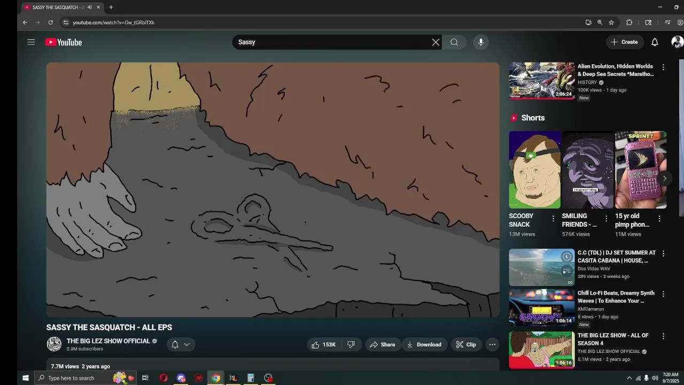Click the video player frame

(x=273, y=190)
